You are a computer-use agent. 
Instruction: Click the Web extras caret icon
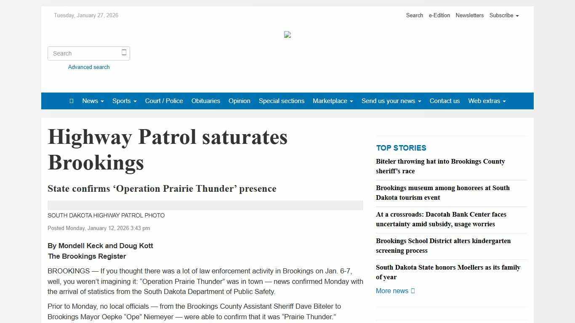coord(504,101)
